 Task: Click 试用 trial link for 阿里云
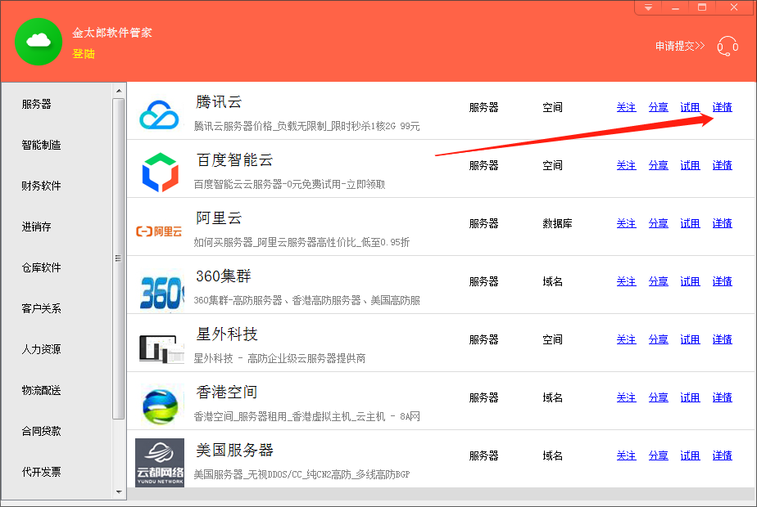(x=690, y=223)
